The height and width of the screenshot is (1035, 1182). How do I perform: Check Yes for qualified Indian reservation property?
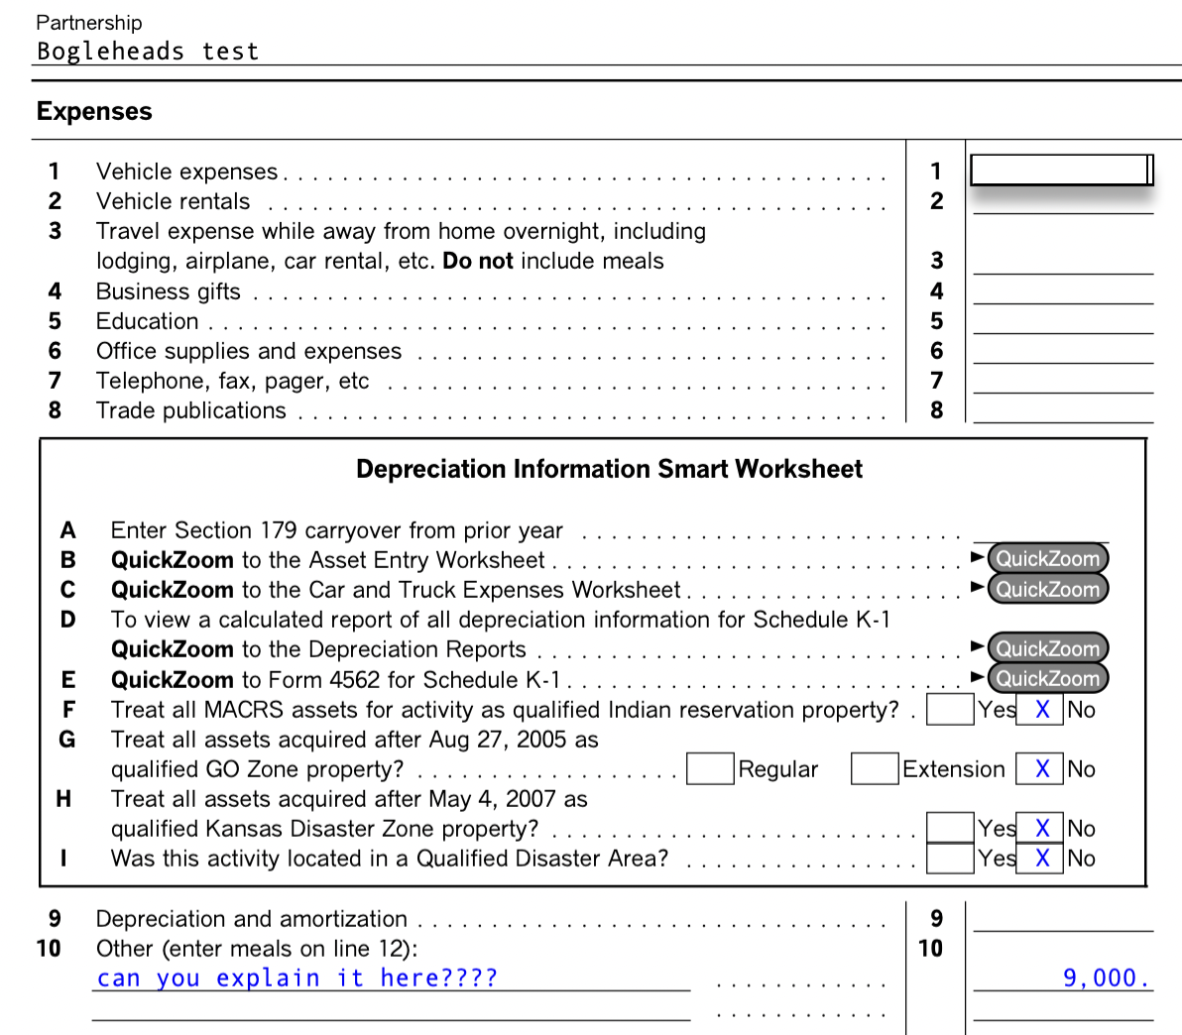pyautogui.click(x=949, y=709)
